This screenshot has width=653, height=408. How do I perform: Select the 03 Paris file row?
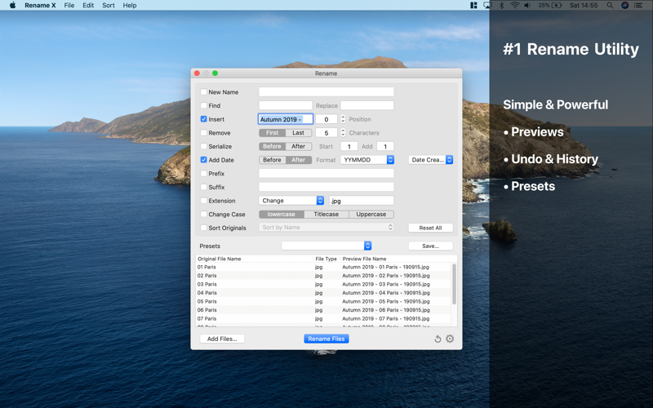pos(323,284)
